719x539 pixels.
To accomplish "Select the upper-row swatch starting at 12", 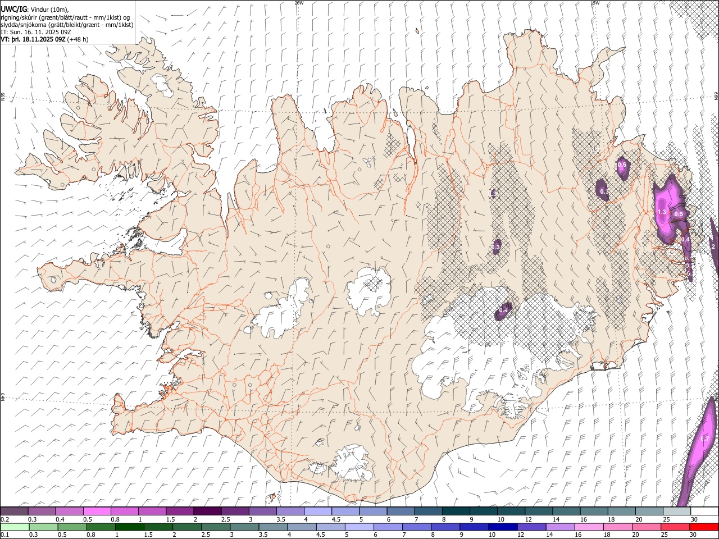I will pyautogui.click(x=539, y=511).
